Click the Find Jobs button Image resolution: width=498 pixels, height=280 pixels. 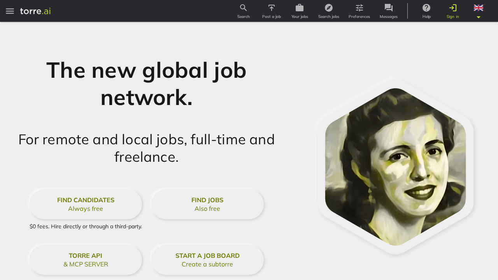coord(207,204)
